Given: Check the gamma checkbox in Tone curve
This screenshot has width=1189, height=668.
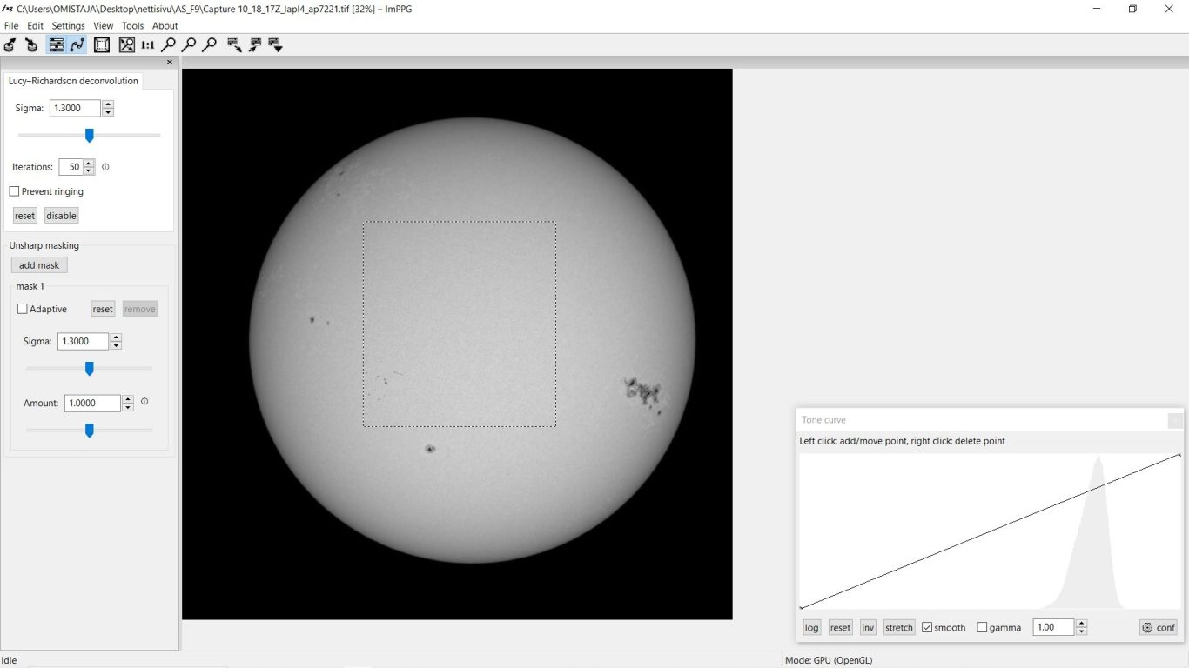Looking at the screenshot, I should click(x=982, y=627).
